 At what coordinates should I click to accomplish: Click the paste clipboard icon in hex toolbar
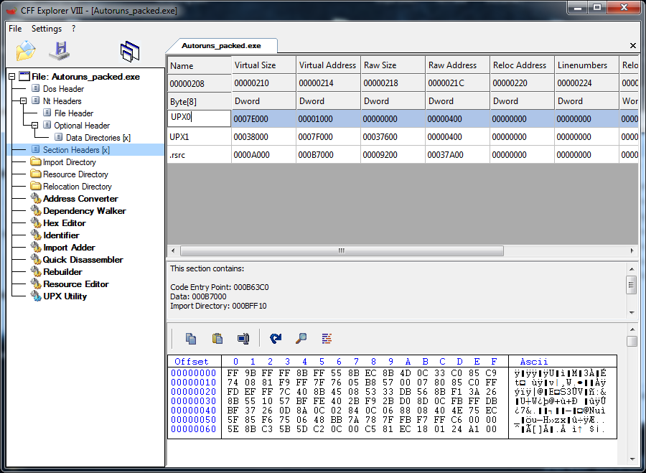pos(217,339)
